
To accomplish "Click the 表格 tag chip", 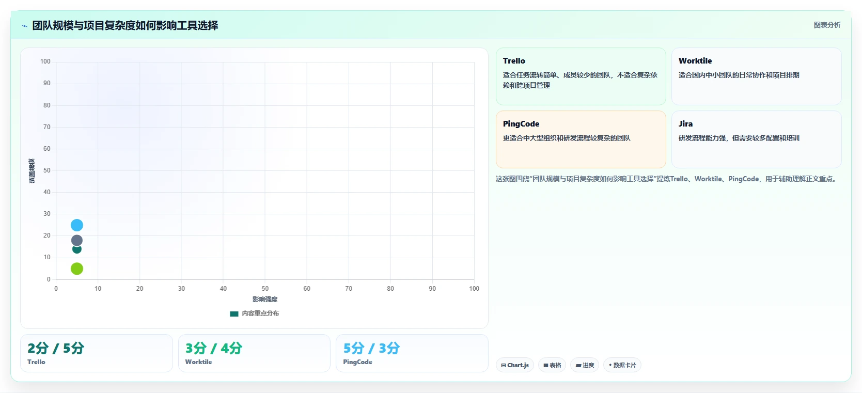I will tap(552, 365).
